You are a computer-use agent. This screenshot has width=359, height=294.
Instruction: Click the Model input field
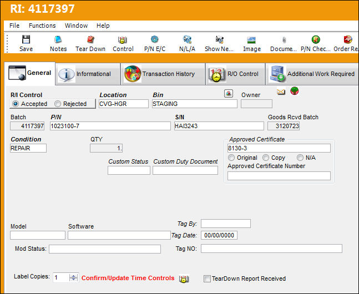[x=38, y=235]
